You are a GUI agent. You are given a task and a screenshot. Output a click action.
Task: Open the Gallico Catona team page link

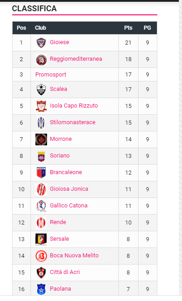click(x=69, y=206)
